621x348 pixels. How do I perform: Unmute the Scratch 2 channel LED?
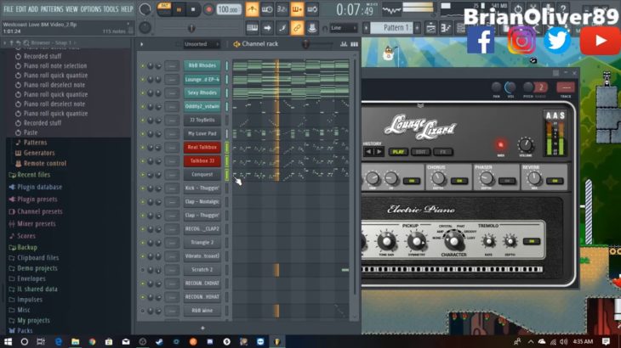tap(143, 270)
